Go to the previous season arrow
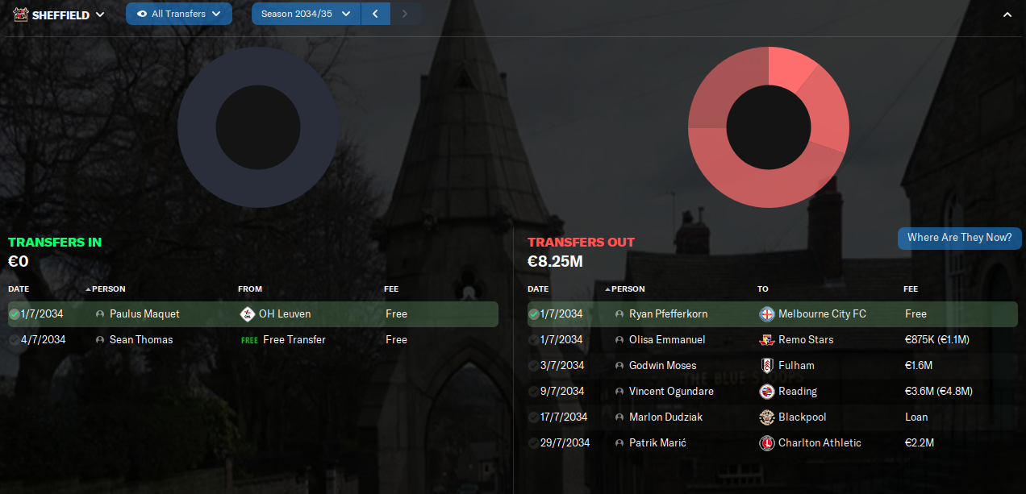Screen dimensions: 1026x494 (375, 14)
